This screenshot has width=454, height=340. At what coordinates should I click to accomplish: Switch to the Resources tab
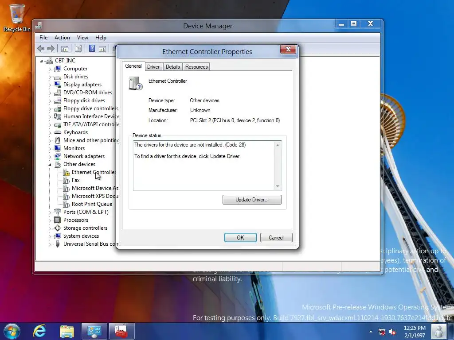click(196, 67)
